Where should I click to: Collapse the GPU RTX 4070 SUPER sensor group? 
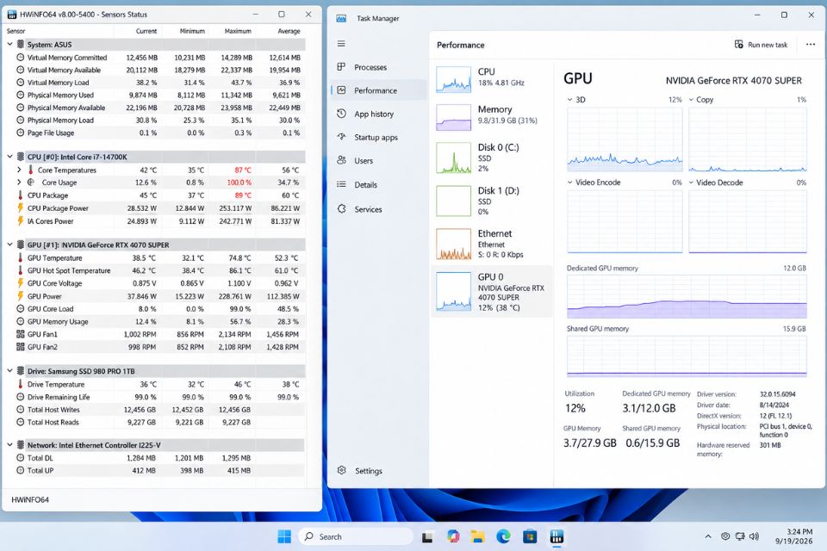(x=9, y=245)
